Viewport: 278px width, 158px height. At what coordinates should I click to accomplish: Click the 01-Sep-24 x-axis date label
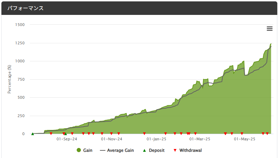point(67,139)
